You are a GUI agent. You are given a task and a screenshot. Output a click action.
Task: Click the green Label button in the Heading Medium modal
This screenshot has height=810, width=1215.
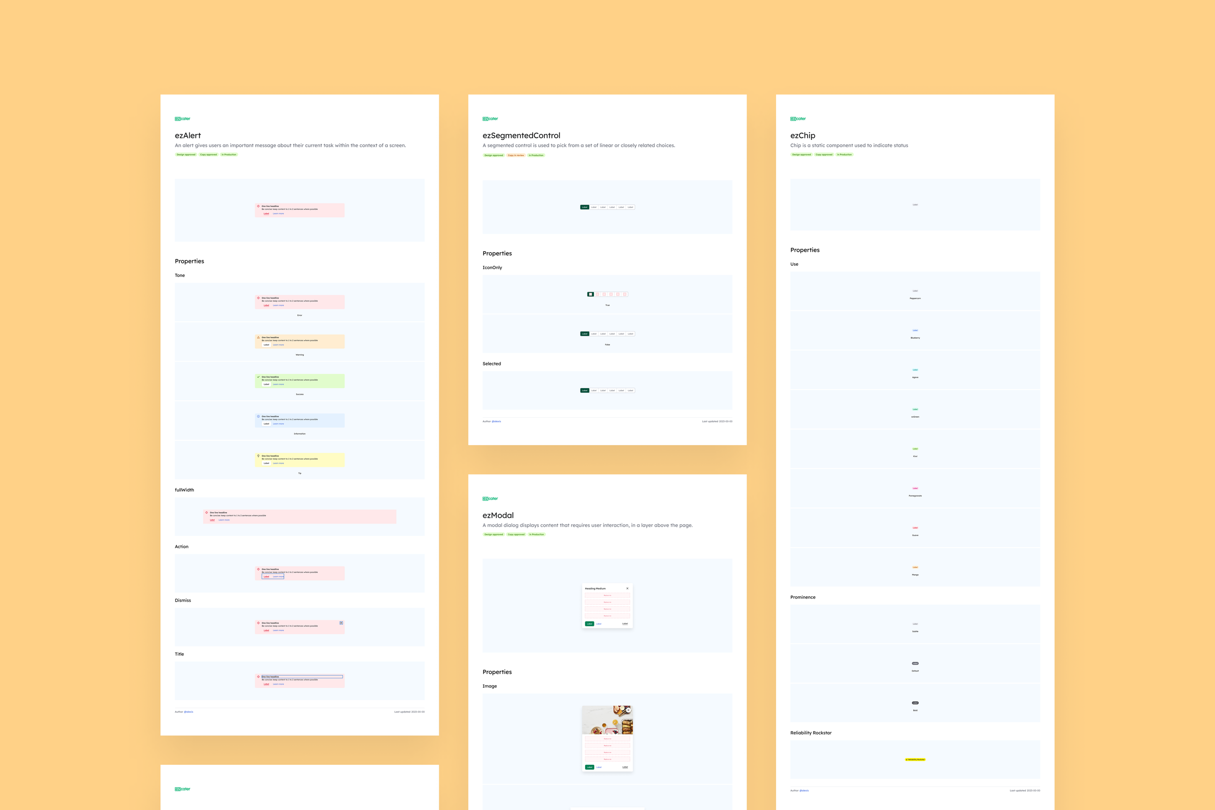[590, 624]
